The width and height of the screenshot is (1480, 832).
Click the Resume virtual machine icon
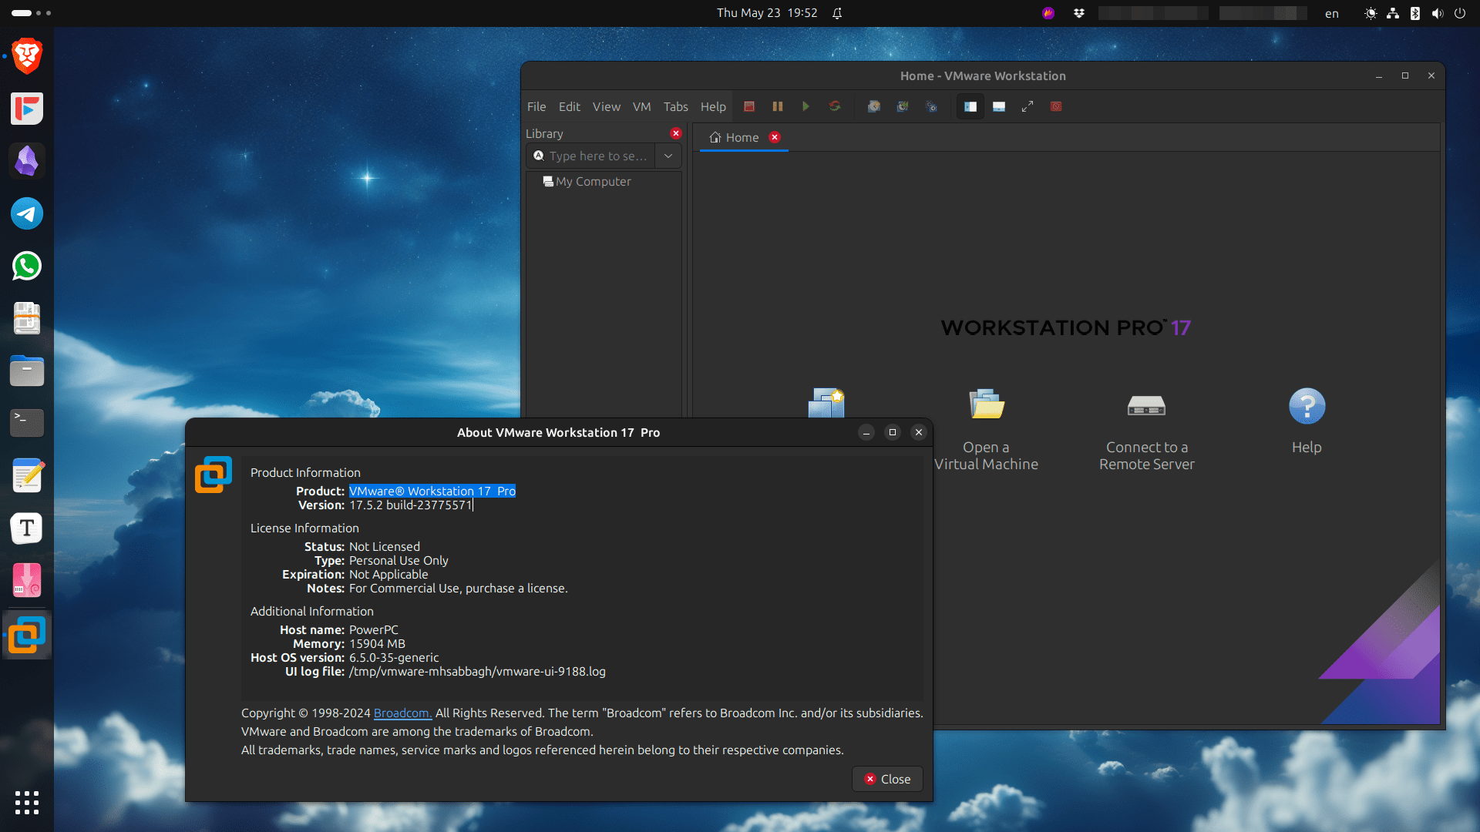pyautogui.click(x=805, y=106)
